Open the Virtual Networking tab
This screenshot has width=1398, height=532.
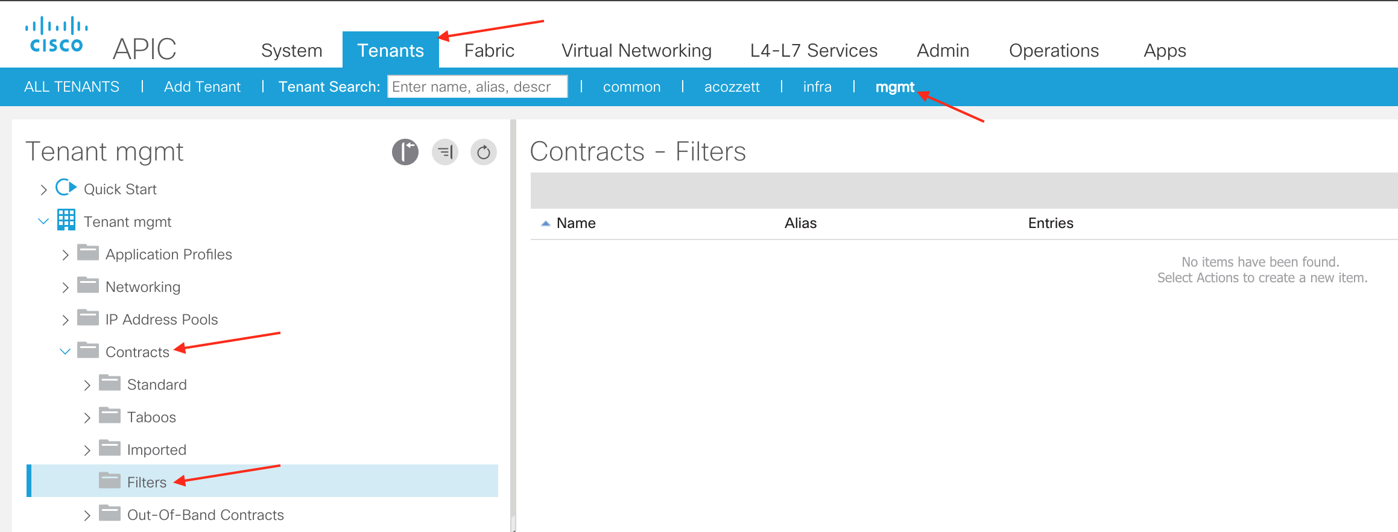(636, 51)
